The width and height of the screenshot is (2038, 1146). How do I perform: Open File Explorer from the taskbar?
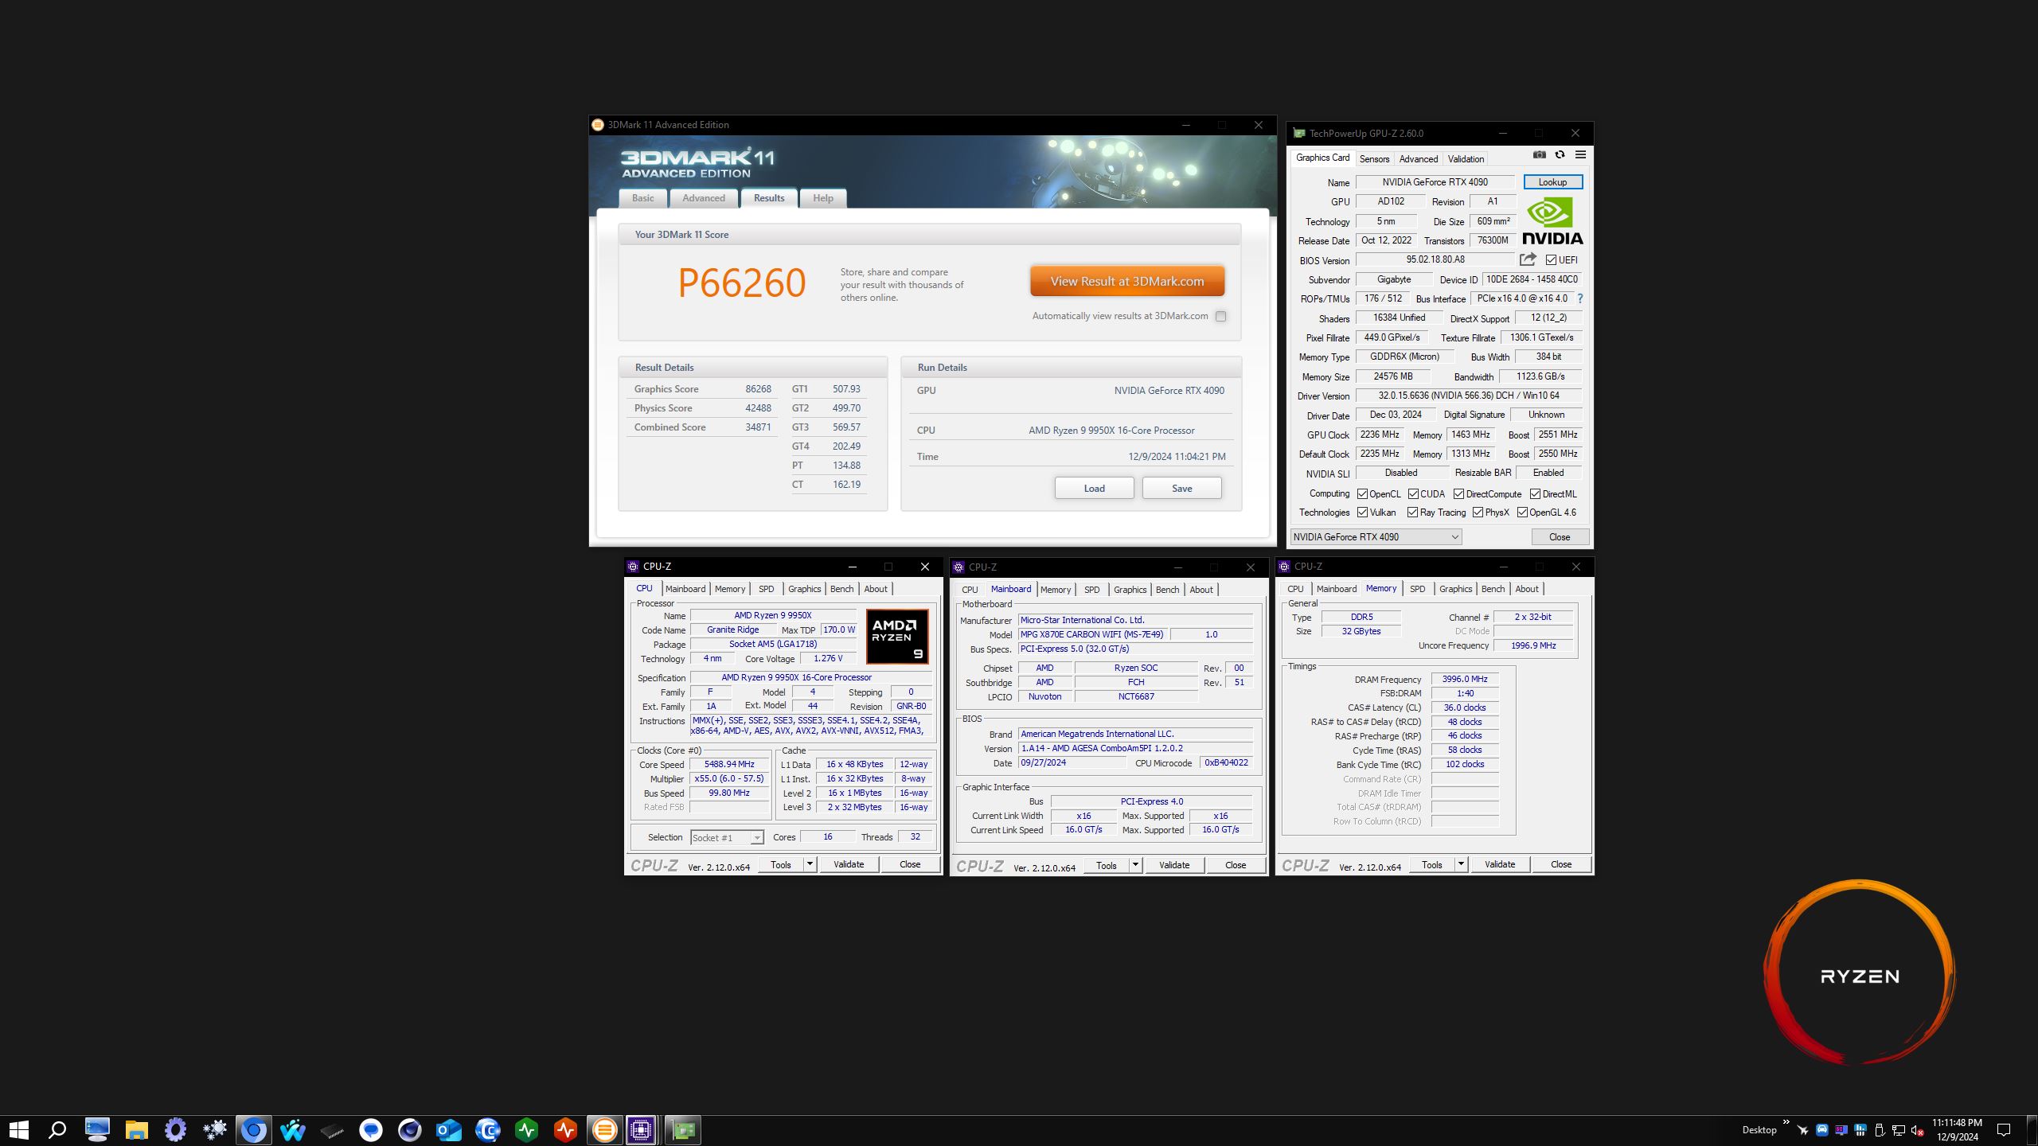(137, 1129)
